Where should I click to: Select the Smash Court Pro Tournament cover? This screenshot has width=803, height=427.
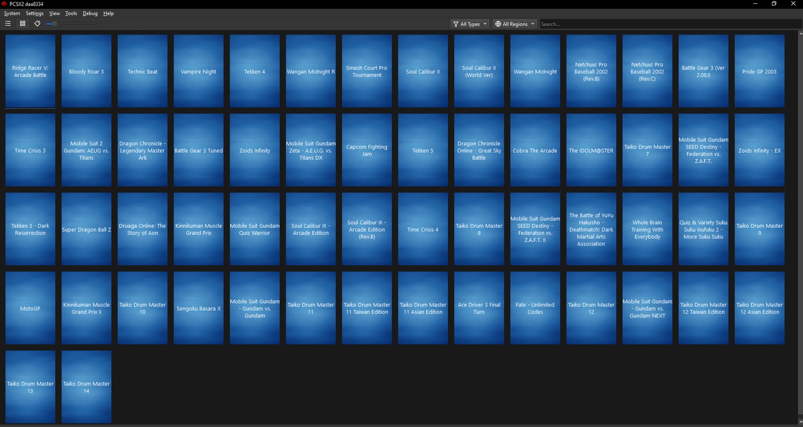[x=367, y=71]
